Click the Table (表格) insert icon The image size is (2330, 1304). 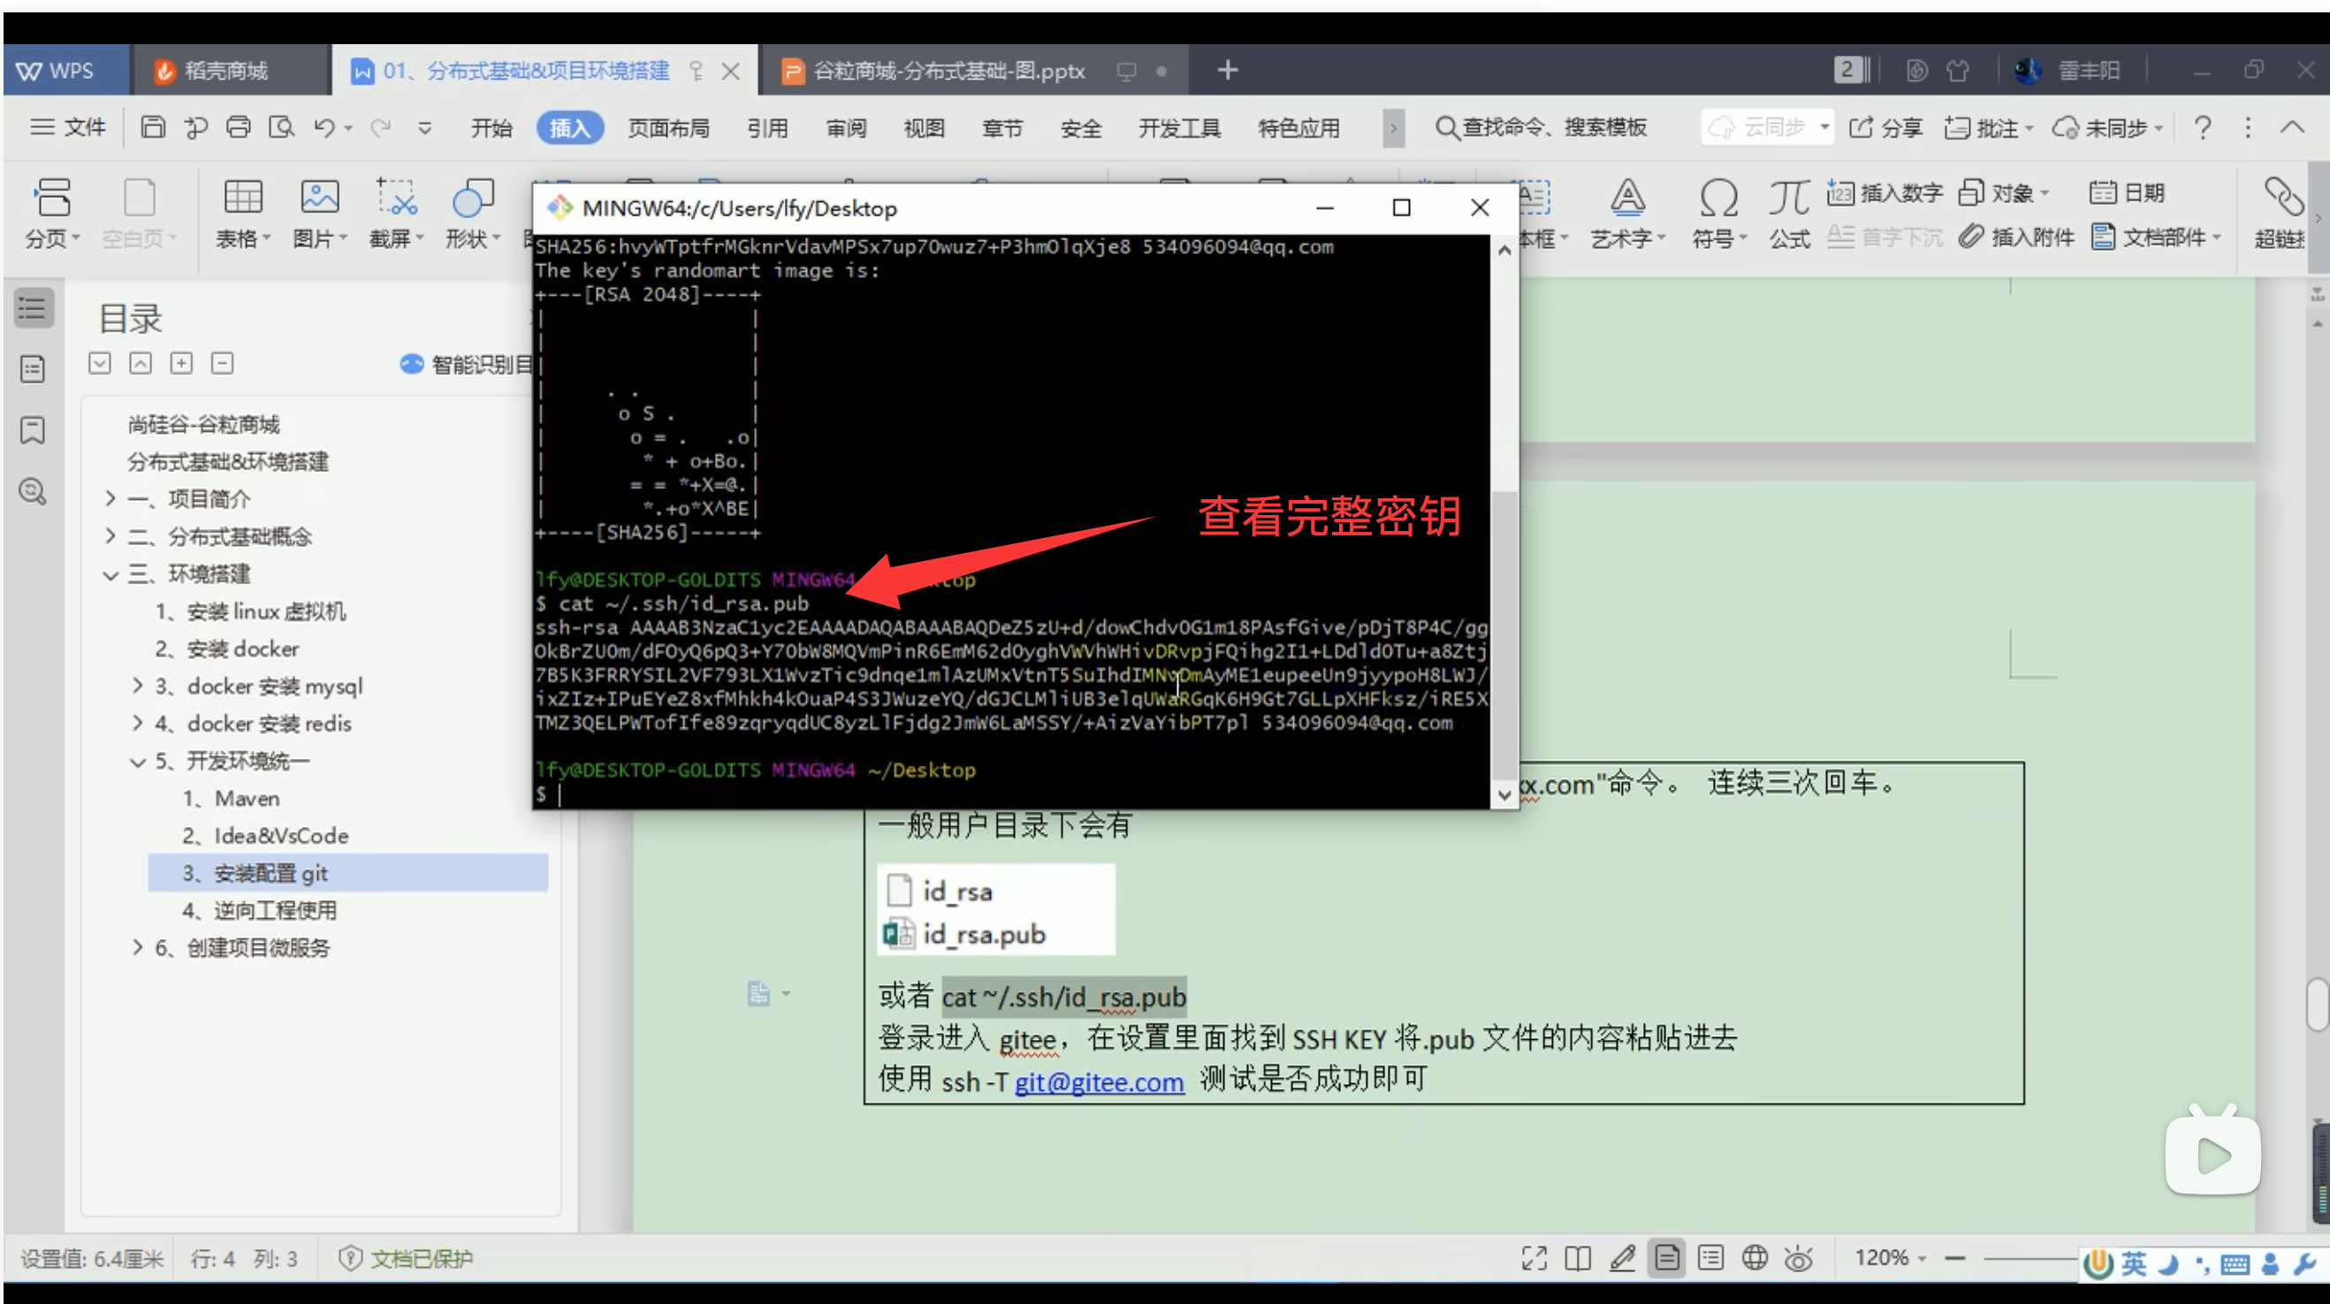tap(242, 198)
